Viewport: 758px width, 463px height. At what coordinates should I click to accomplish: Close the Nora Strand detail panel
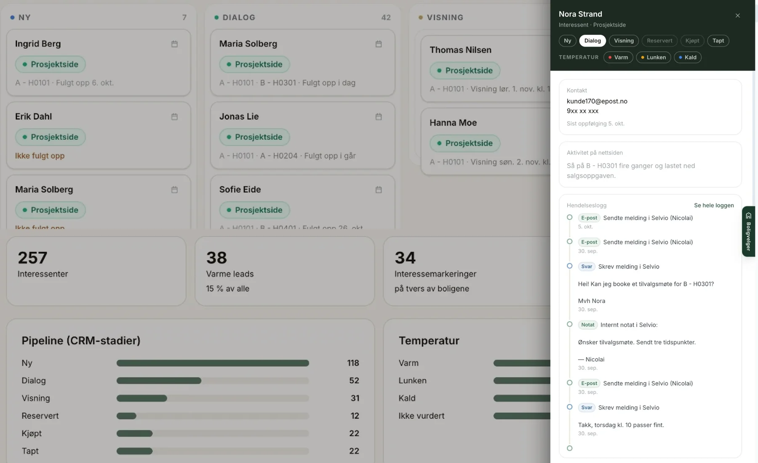pos(738,16)
